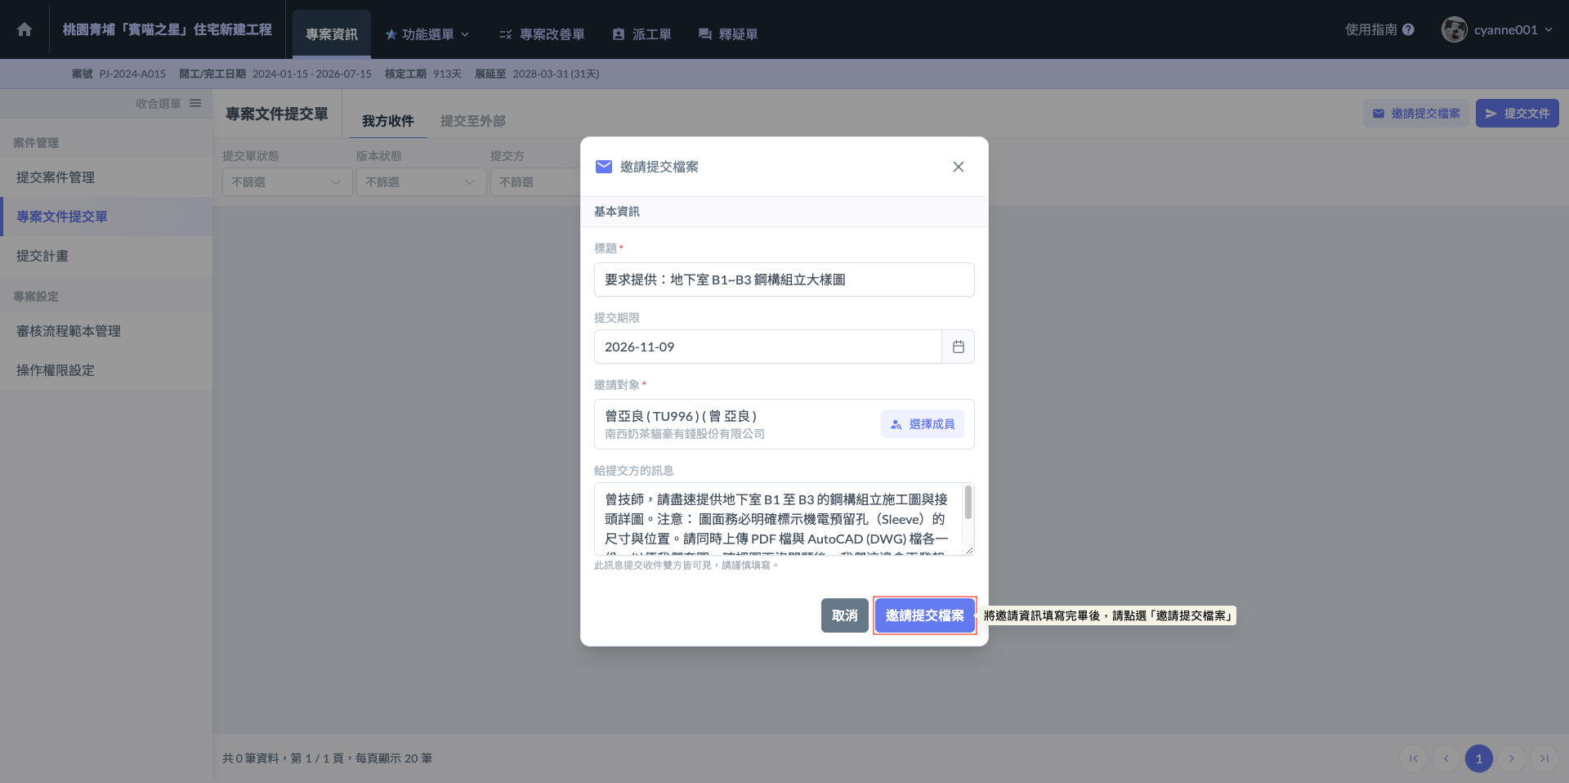
Task: Go to the home icon
Action: coord(25,29)
